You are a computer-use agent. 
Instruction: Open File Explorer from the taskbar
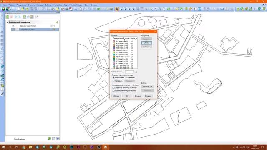coord(30,147)
